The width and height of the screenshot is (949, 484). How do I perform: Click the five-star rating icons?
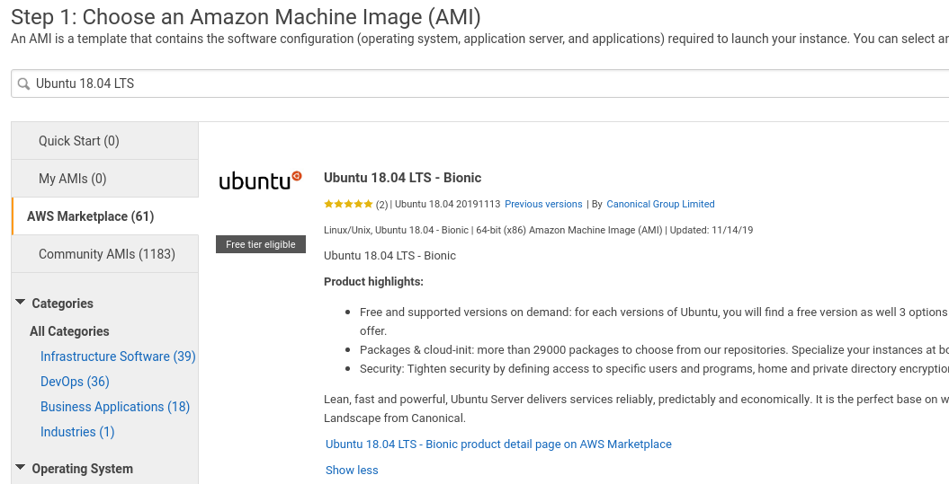point(348,204)
